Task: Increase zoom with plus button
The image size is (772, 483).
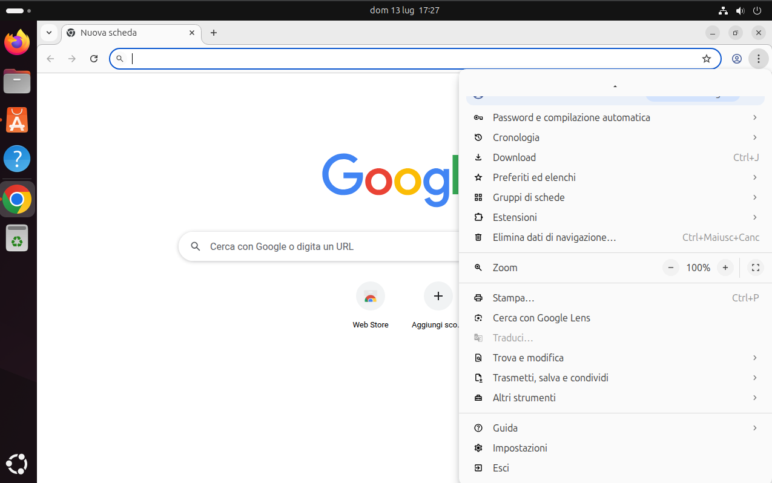Action: point(725,268)
